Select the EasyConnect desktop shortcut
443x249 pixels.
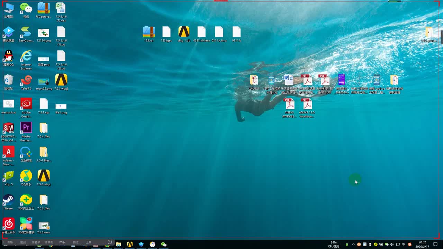26,34
